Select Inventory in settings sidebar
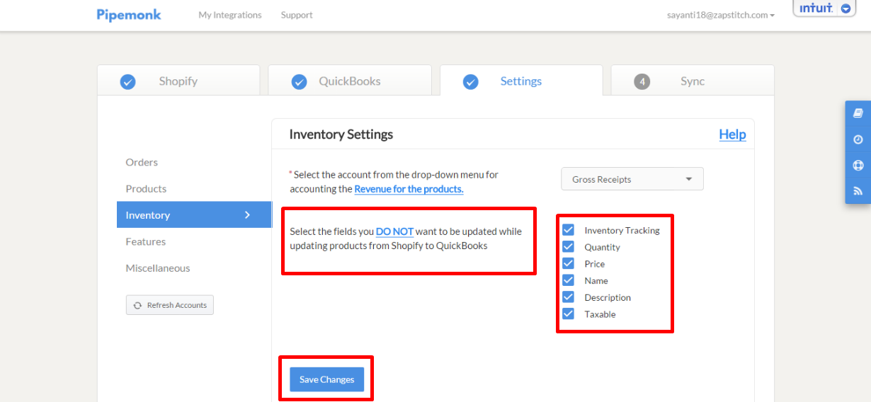871x402 pixels. click(x=194, y=215)
